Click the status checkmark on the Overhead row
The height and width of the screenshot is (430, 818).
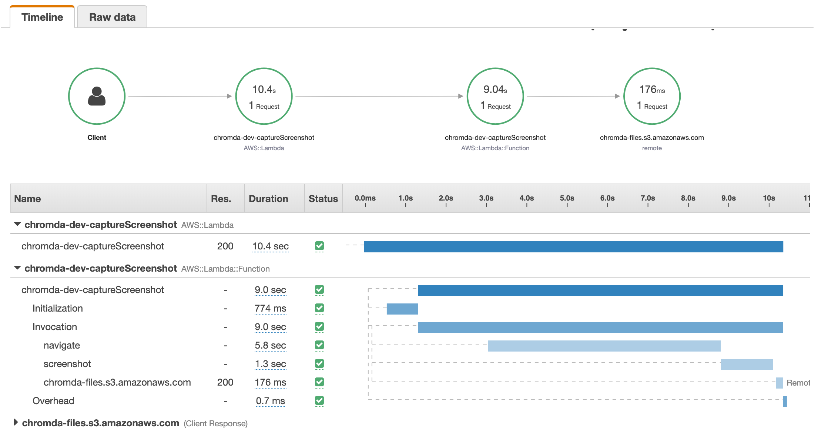coord(319,400)
